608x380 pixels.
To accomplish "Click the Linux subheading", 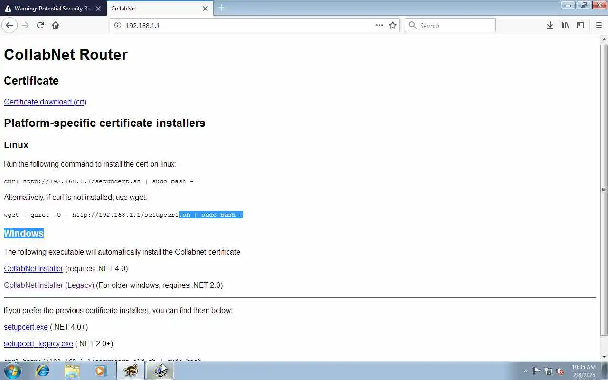I will click(16, 145).
